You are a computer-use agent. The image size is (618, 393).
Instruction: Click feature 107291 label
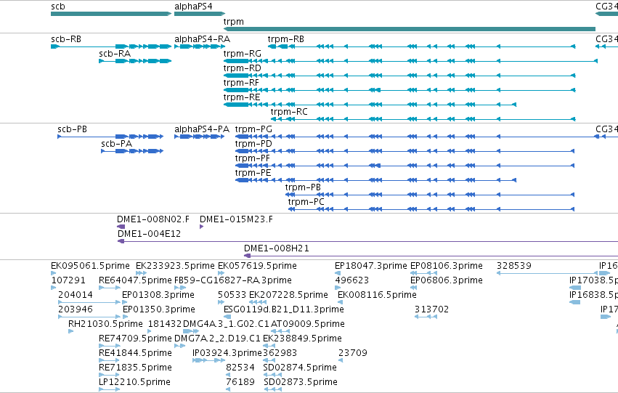click(x=68, y=280)
